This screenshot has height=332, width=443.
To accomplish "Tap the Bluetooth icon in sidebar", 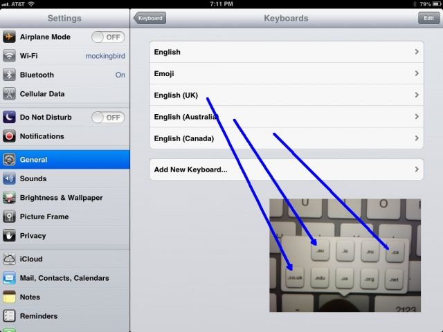I will pos(10,75).
